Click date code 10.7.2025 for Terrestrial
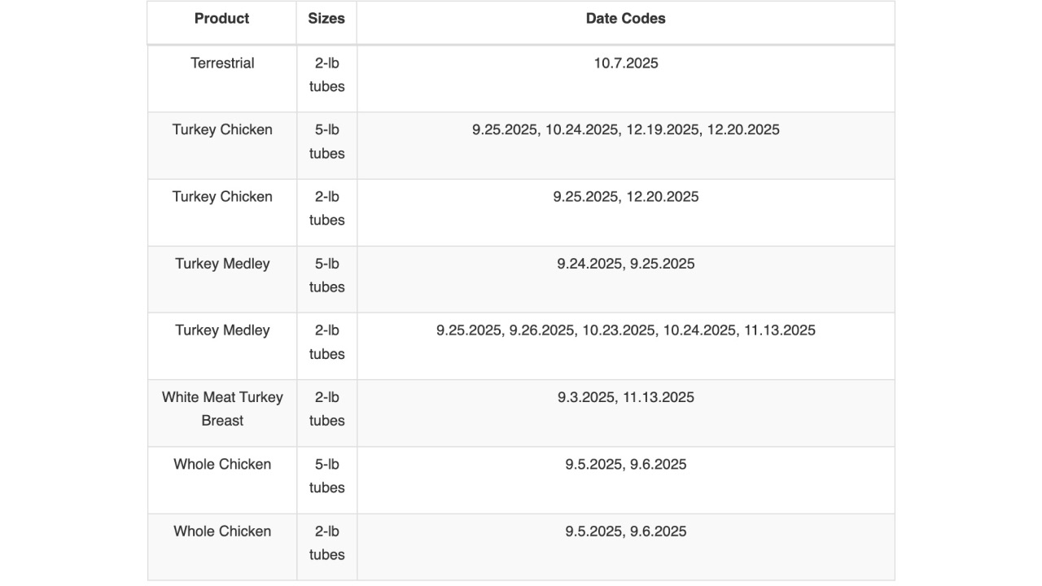1042x586 pixels. [625, 63]
